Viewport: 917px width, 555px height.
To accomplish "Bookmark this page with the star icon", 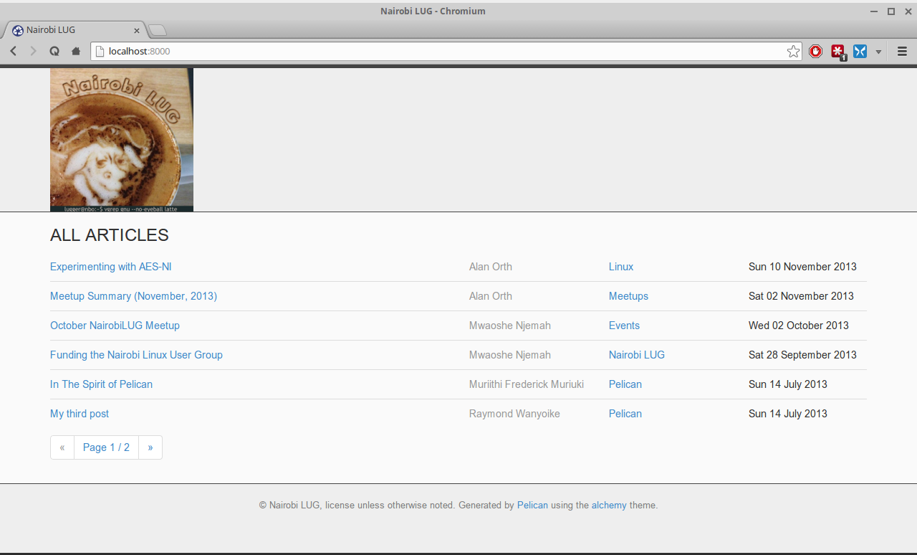I will coord(793,51).
